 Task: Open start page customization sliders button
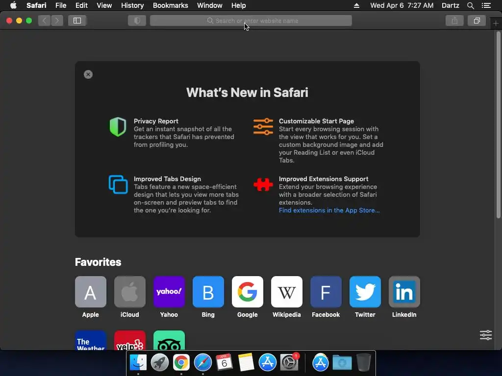point(486,335)
